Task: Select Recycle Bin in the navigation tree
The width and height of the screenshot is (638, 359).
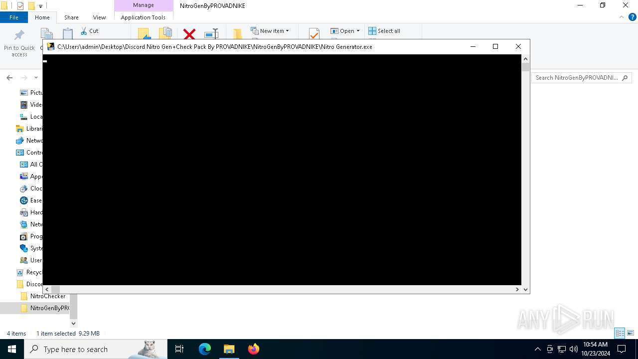Action: [29, 272]
